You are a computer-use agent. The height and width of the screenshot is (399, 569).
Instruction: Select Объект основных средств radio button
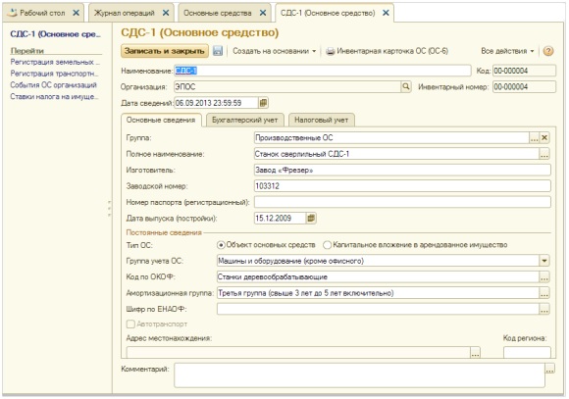click(221, 245)
